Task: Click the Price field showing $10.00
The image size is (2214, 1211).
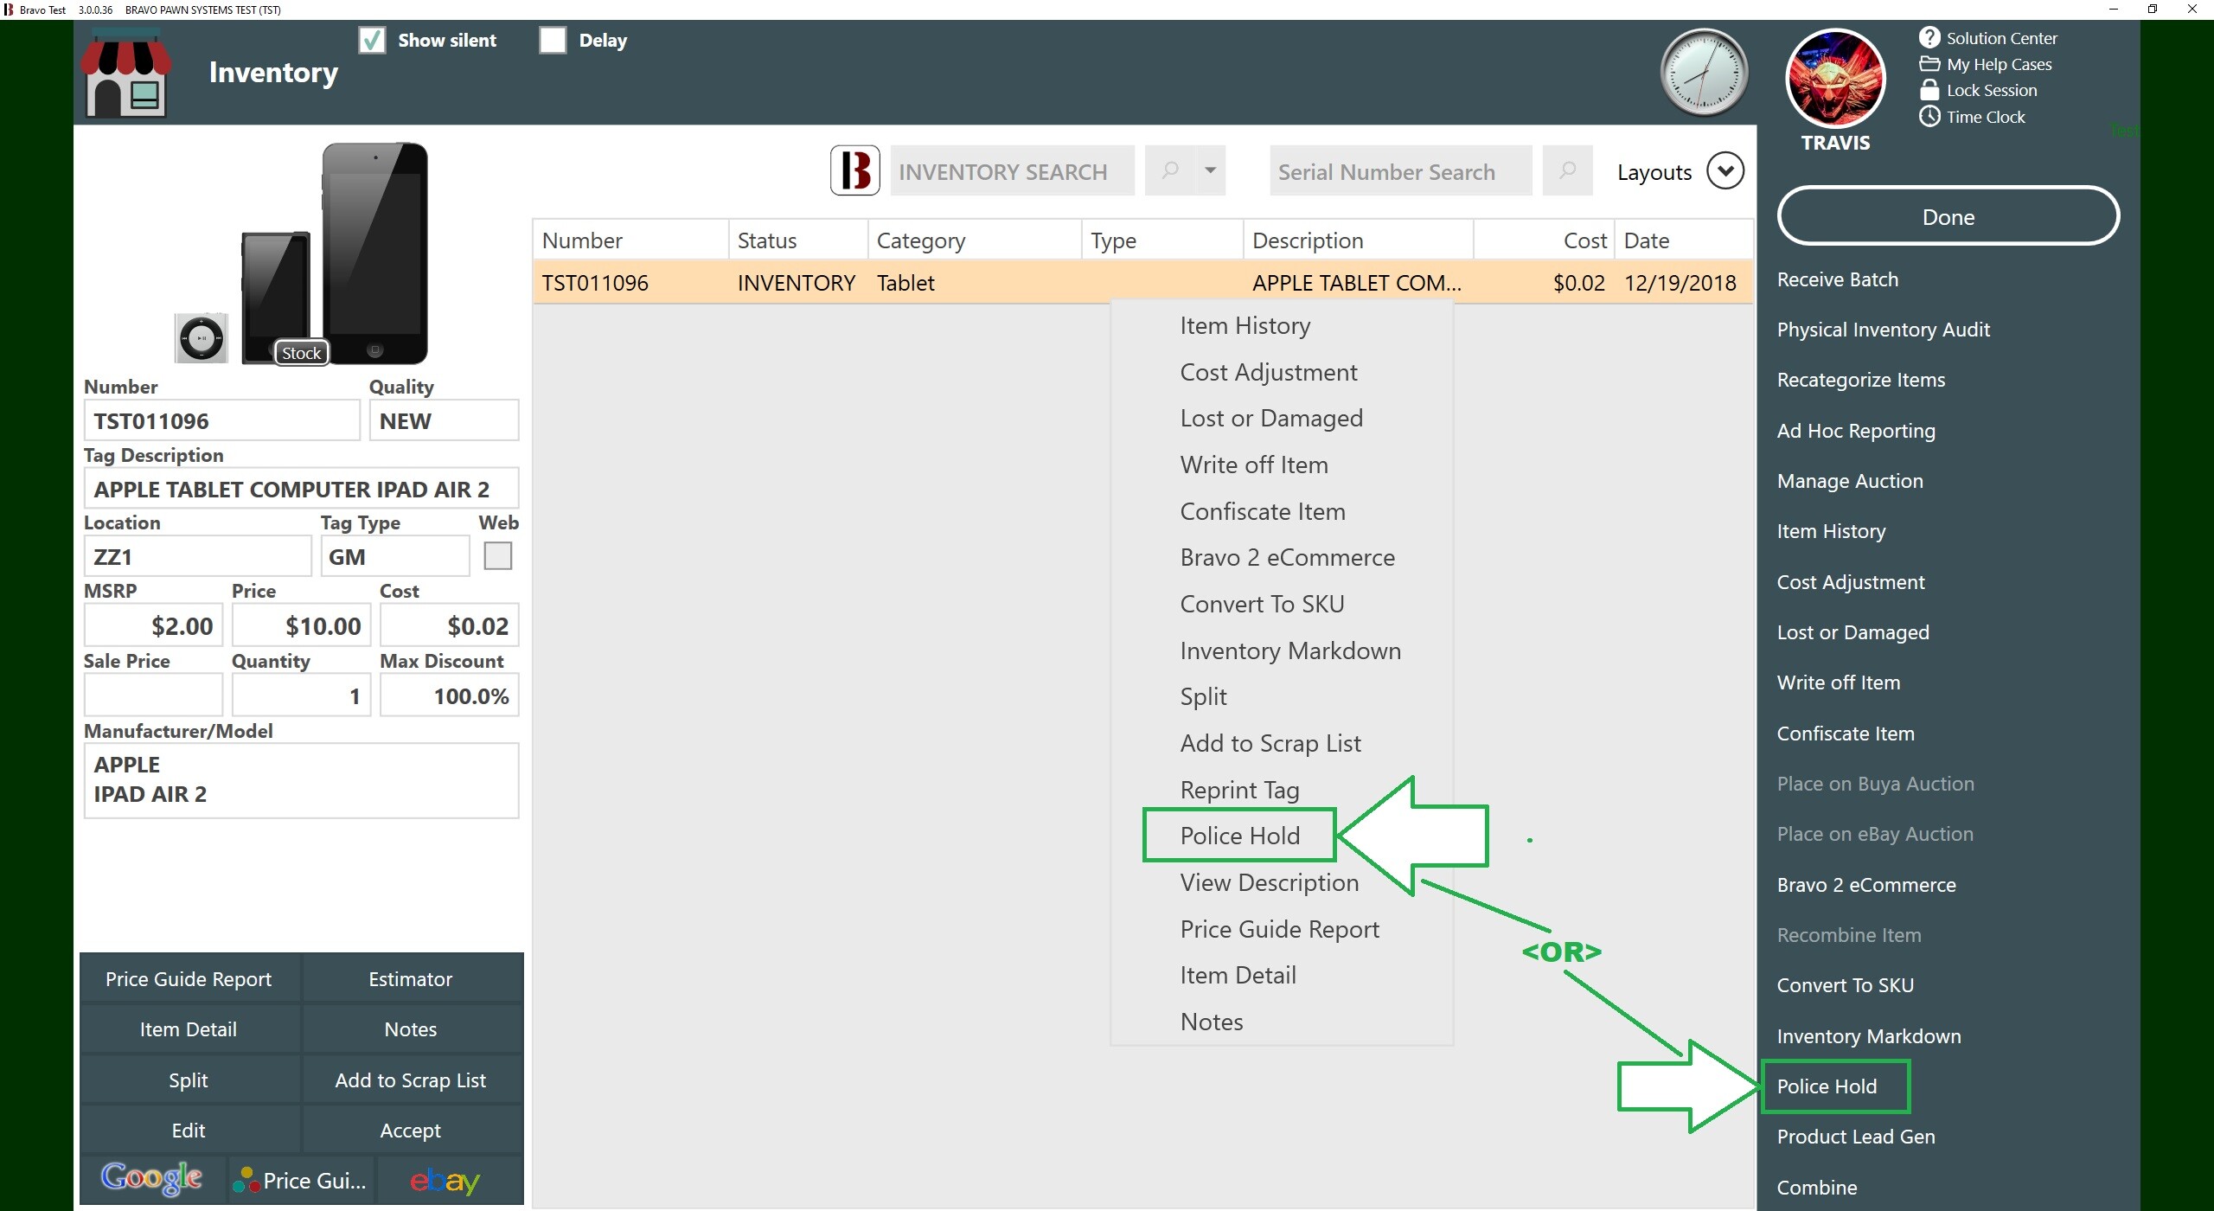Action: click(x=301, y=625)
